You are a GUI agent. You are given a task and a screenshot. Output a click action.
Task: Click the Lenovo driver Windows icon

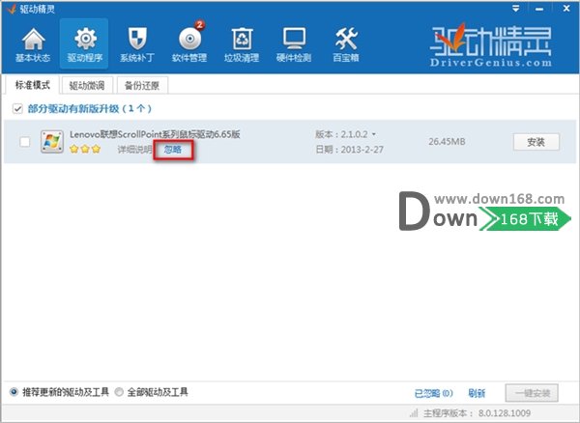(x=52, y=142)
